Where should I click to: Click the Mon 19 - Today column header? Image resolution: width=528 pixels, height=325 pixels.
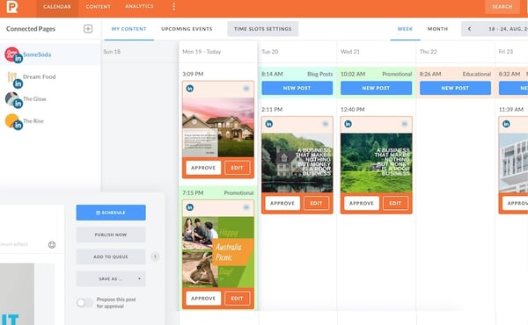[x=202, y=52]
